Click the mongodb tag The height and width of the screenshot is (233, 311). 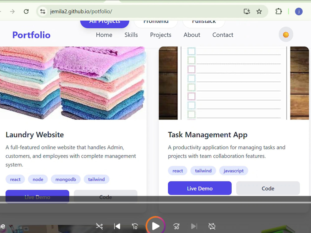click(x=66, y=179)
